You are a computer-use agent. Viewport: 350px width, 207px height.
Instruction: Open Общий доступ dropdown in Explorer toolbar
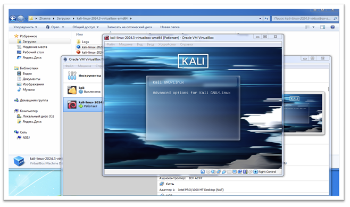tap(86, 27)
